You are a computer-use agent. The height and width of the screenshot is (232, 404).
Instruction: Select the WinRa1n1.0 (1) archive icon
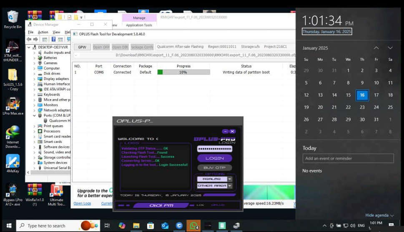coord(35,195)
